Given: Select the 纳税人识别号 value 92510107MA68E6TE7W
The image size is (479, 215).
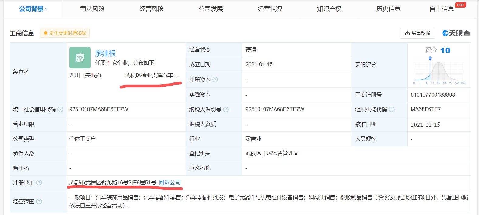Looking at the screenshot, I should pos(275,109).
